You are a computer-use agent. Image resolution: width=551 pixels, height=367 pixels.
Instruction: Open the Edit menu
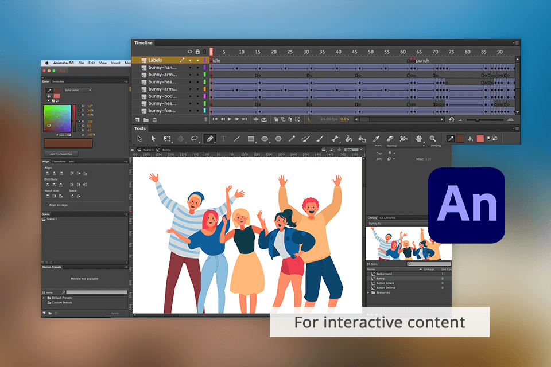[x=91, y=63]
